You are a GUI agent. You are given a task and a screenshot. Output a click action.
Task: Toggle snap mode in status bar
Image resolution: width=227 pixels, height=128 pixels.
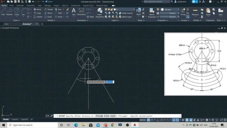[152, 120]
